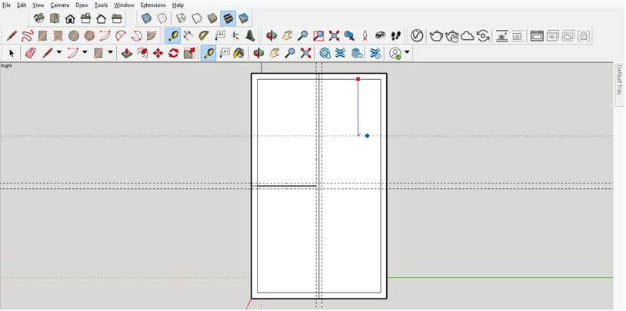Select the Zoom Window tool
This screenshot has height=311, width=626.
tap(318, 36)
